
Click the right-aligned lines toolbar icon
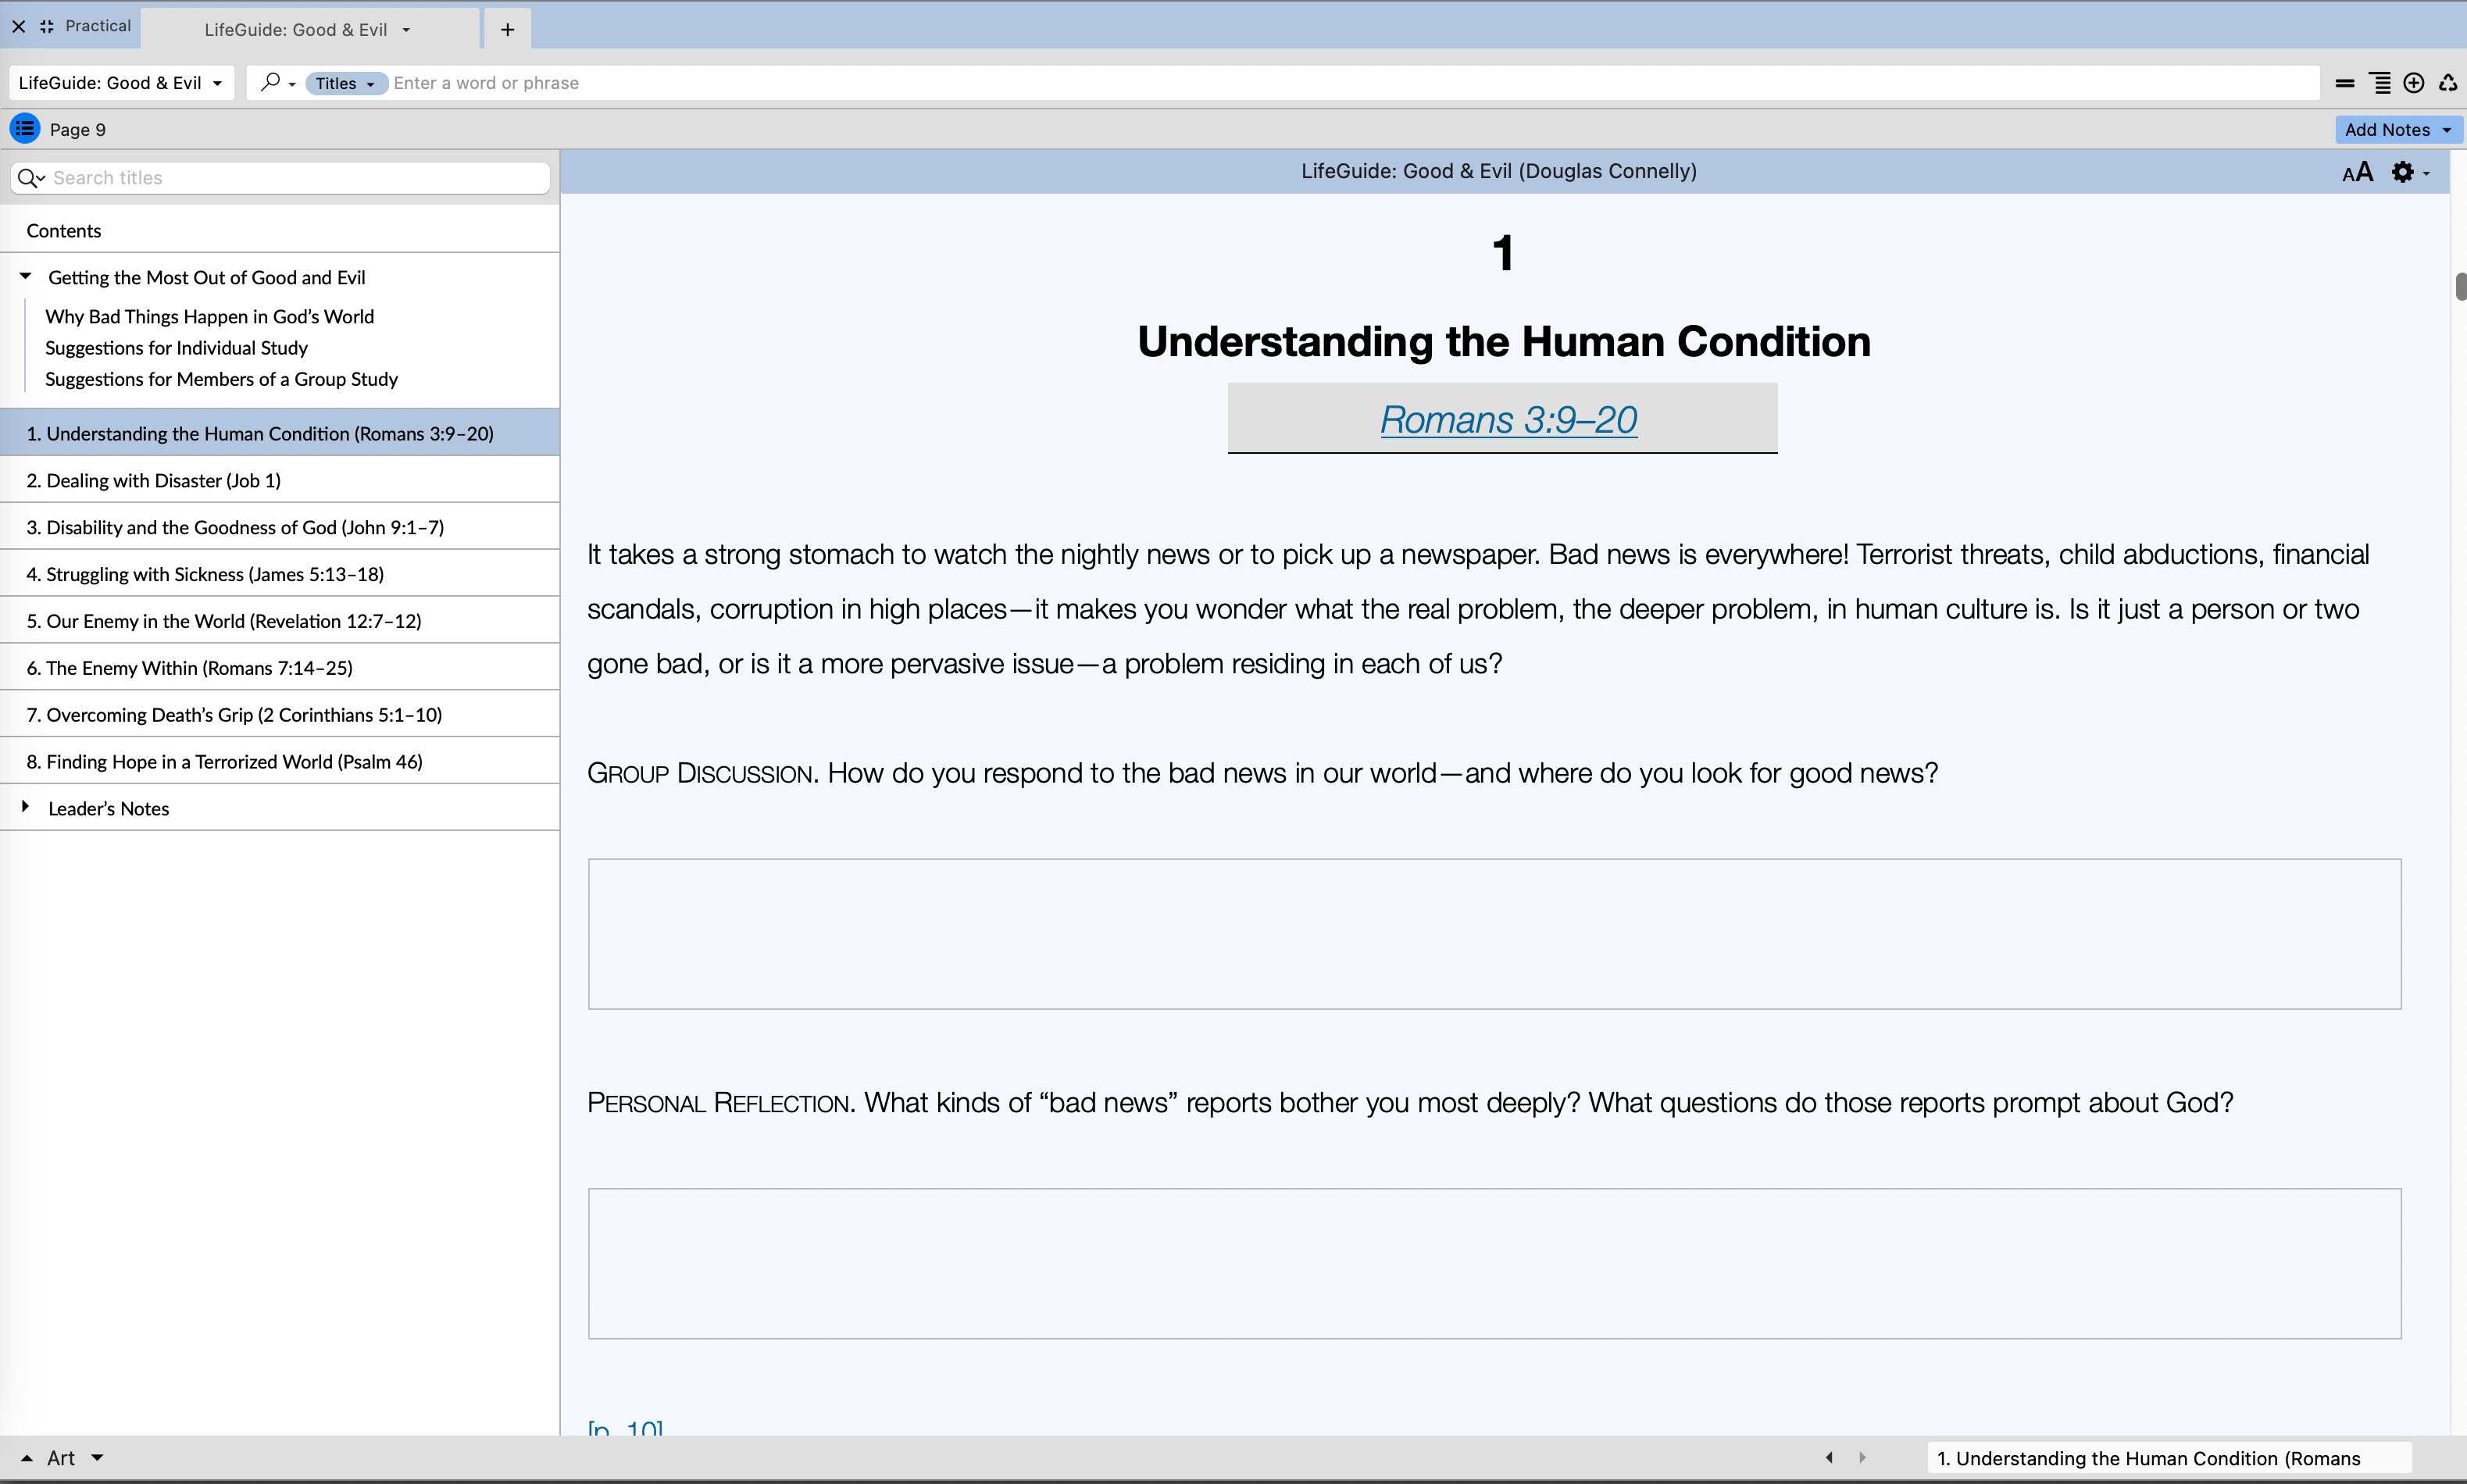click(2380, 83)
